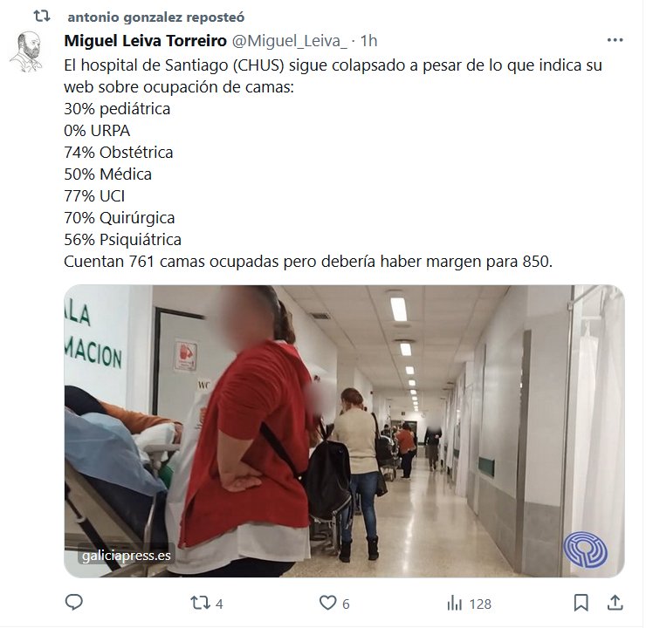646x628 pixels.
Task: Open the @Miguel_Leiva_ handle link
Action: pyautogui.click(x=290, y=41)
